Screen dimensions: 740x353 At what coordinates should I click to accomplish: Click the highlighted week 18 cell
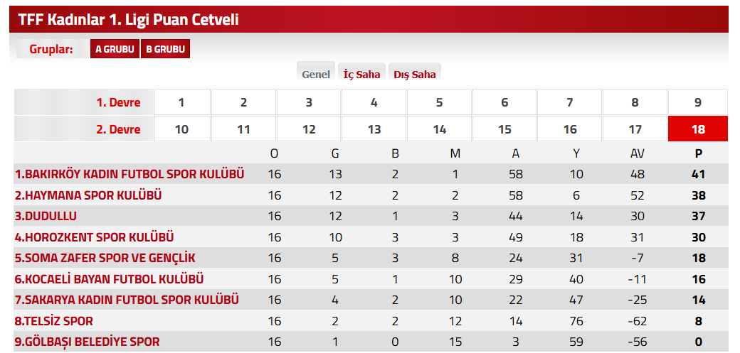coord(698,129)
